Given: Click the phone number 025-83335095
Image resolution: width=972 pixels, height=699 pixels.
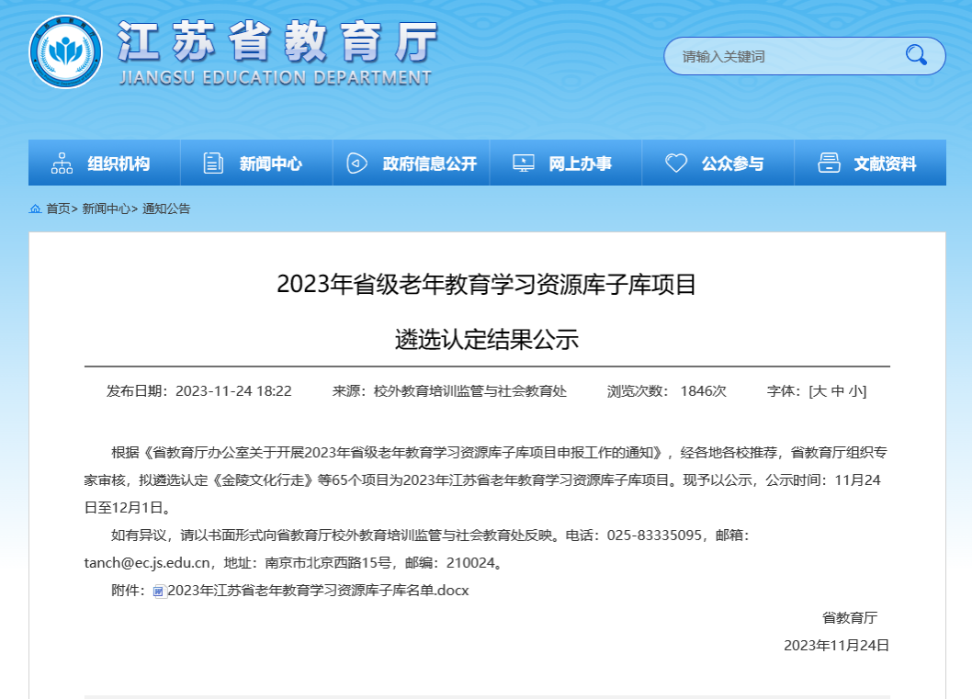Looking at the screenshot, I should [654, 536].
